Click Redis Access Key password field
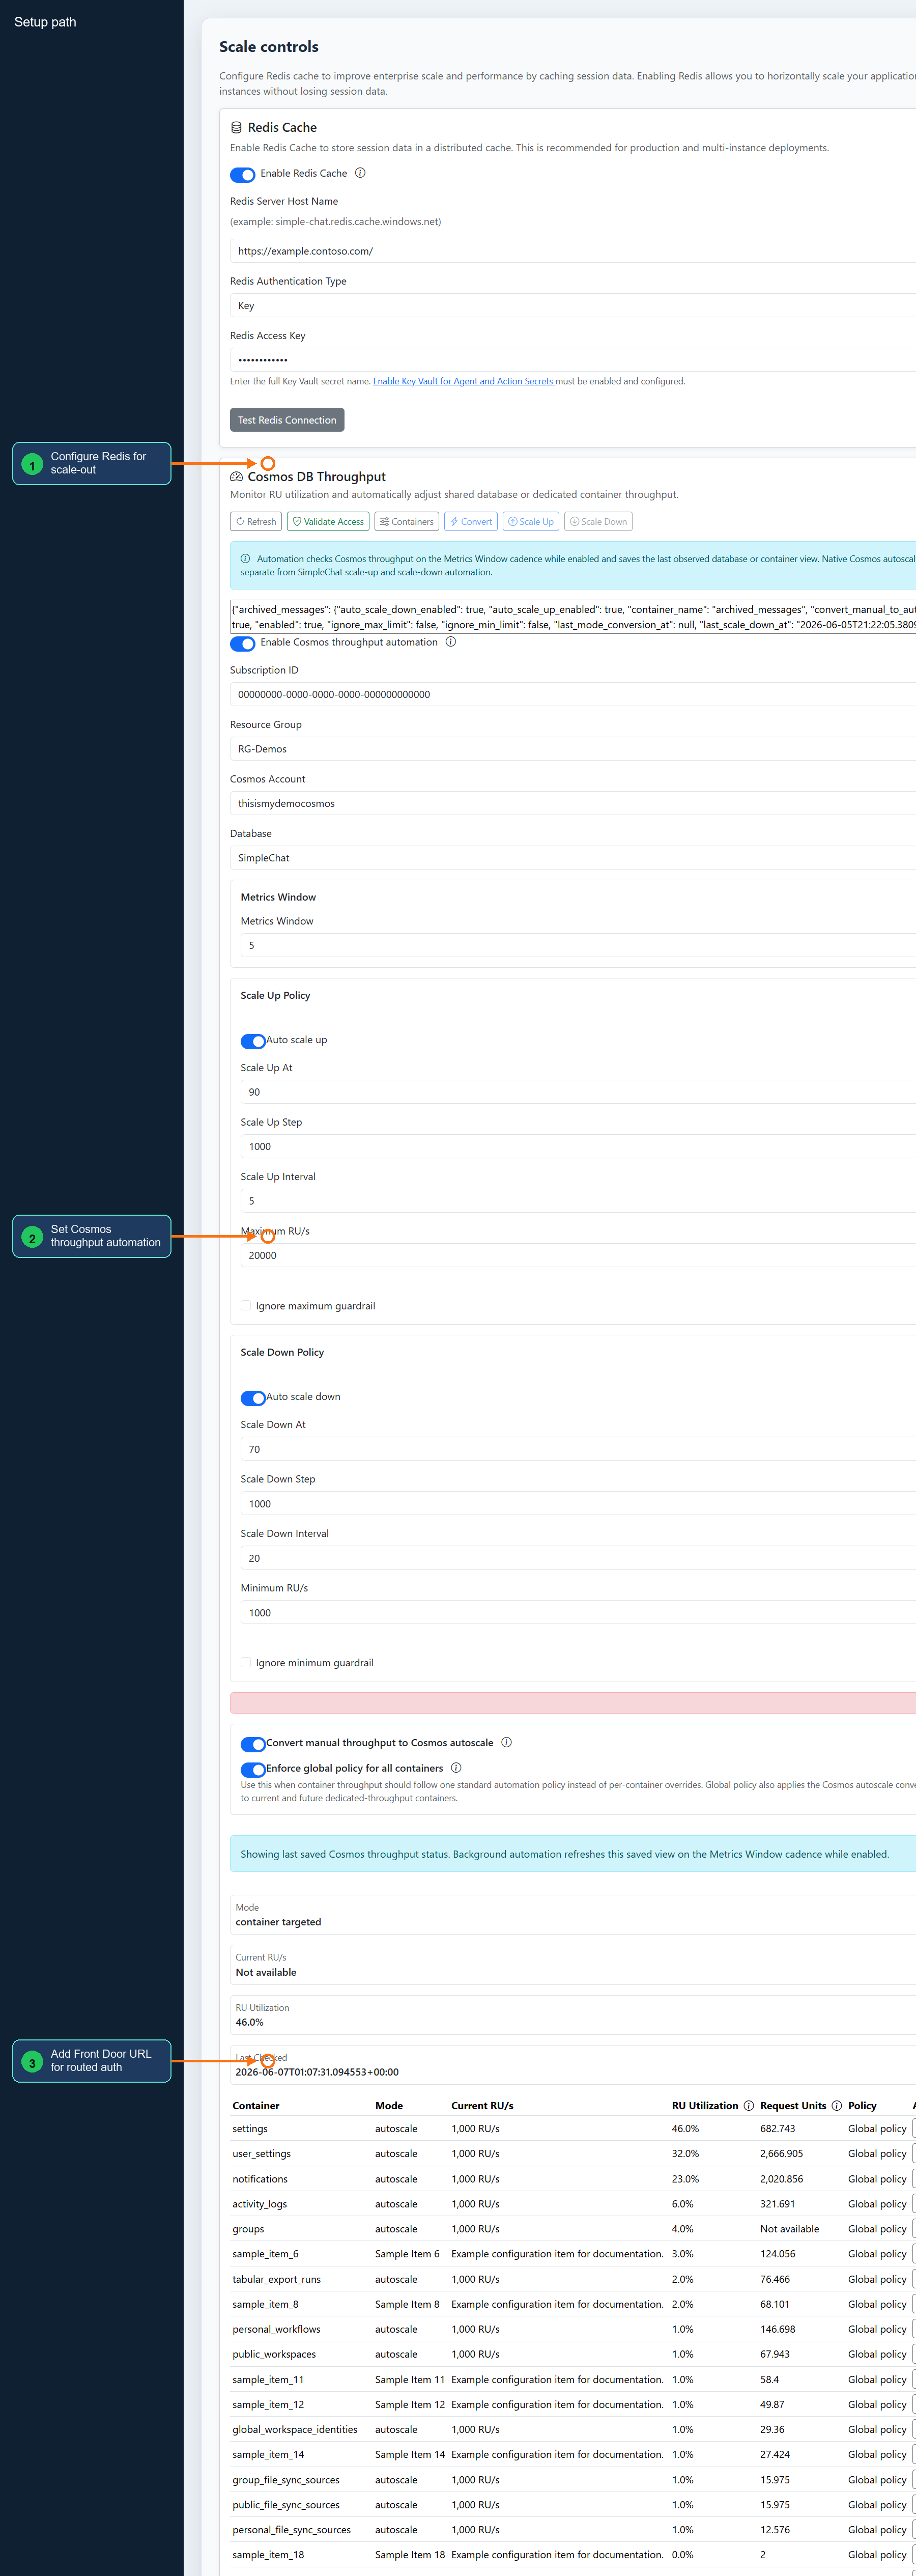This screenshot has width=916, height=2576. 573,360
